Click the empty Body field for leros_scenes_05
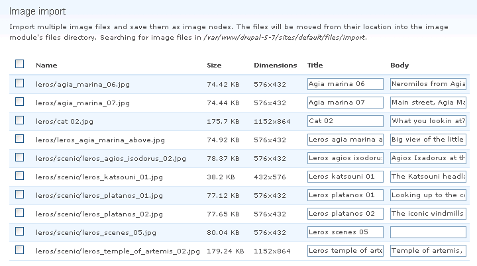The image size is (477, 266). point(429,232)
